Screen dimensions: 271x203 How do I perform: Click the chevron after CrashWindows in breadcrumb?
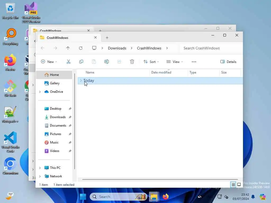pos(167,48)
